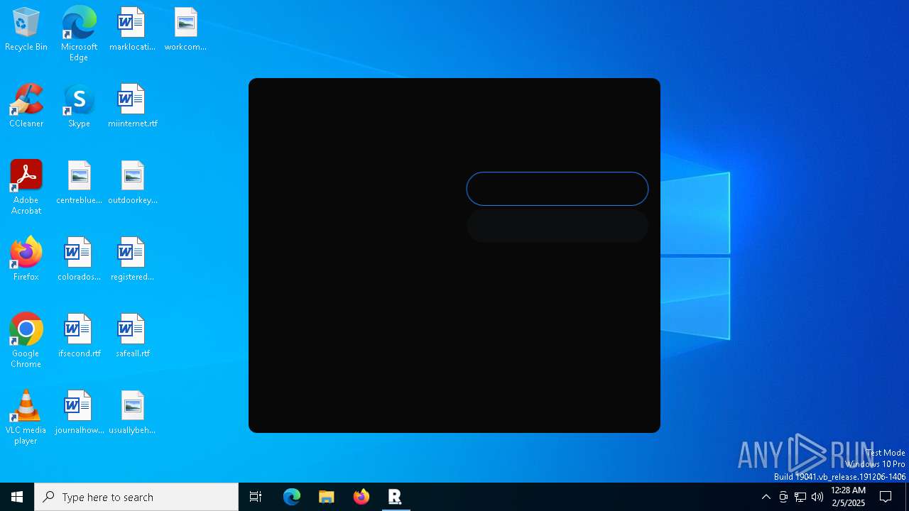Open the CCleaner desktop shortcut
Screen dimensions: 909x511
26,106
